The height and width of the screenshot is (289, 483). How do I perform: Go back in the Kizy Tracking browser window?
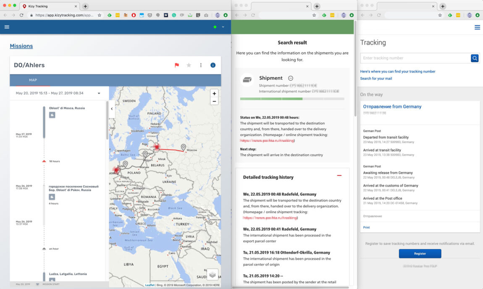click(x=5, y=15)
